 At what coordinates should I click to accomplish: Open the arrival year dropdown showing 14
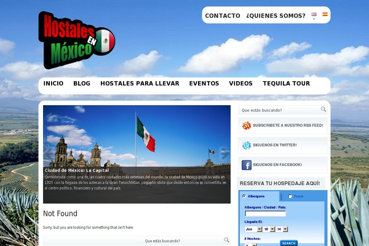click(x=282, y=229)
